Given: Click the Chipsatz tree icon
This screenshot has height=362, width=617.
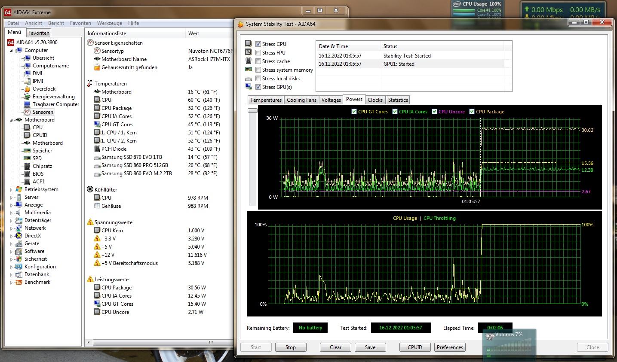Looking at the screenshot, I should (27, 166).
